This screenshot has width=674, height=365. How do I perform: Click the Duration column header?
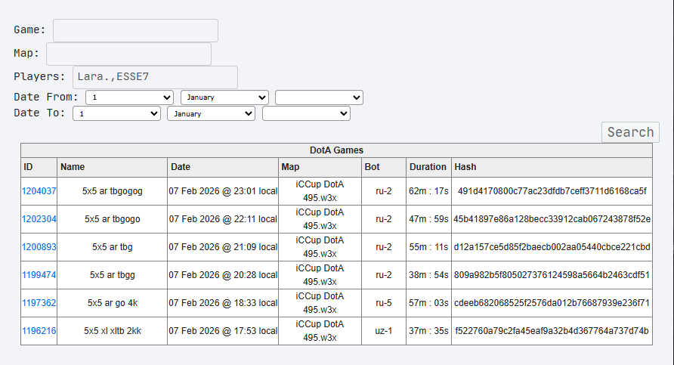pyautogui.click(x=428, y=167)
